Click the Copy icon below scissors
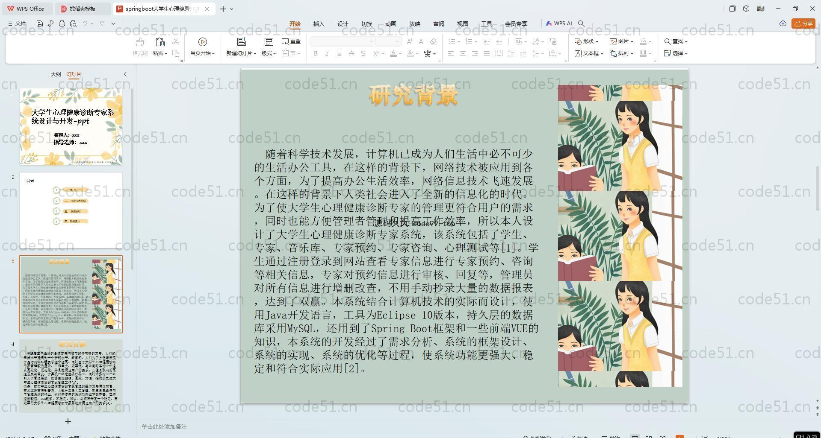The width and height of the screenshot is (821, 438). click(x=176, y=53)
